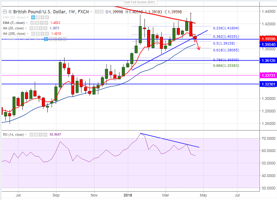Image resolution: width=277 pixels, height=200 pixels.
Task: Click the Mar label on time axis
Action: coord(166,195)
